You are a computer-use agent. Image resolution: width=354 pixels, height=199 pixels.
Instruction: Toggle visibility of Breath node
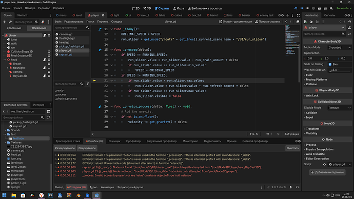pos(49,64)
